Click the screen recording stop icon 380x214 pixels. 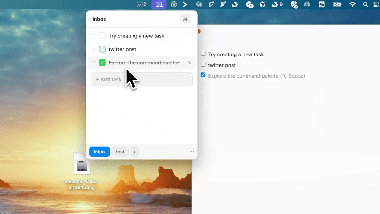(174, 4)
